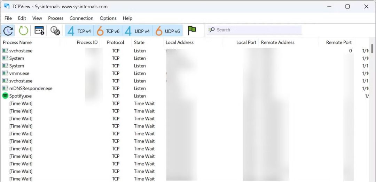Screen dimensions: 376x182
Task: Click the TCPView app icon in title bar
Action: 7,6
